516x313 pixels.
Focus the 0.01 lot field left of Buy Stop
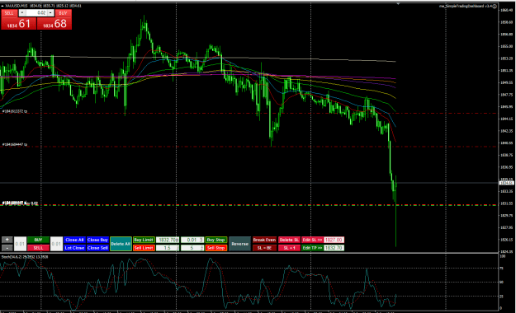tap(192, 240)
